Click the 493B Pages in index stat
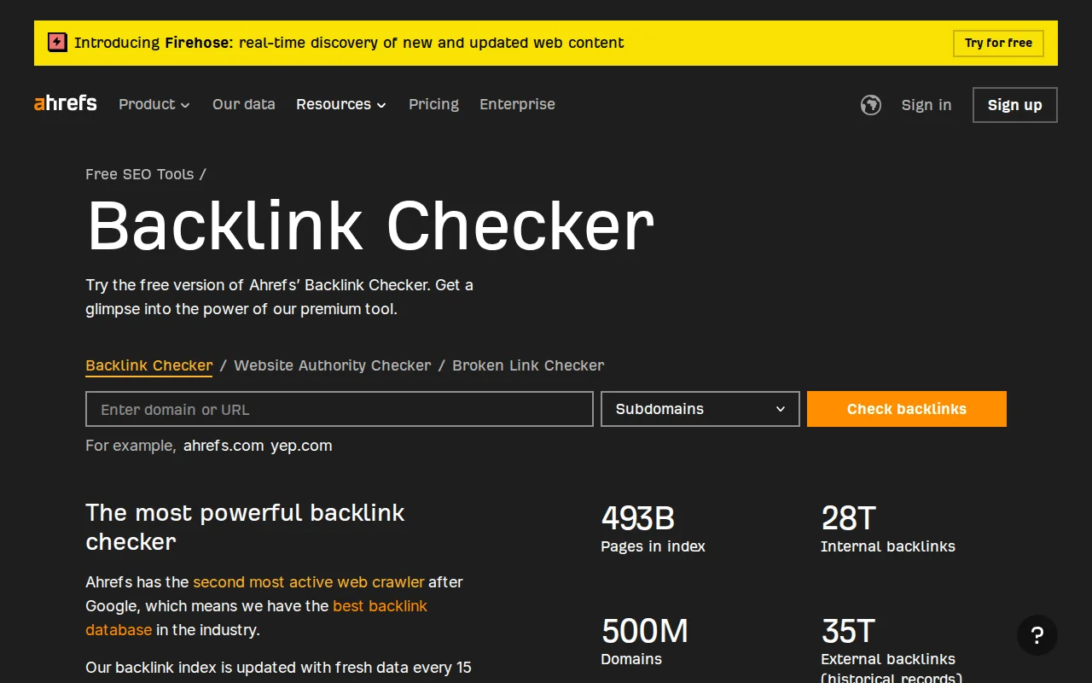The width and height of the screenshot is (1092, 683). tap(653, 529)
